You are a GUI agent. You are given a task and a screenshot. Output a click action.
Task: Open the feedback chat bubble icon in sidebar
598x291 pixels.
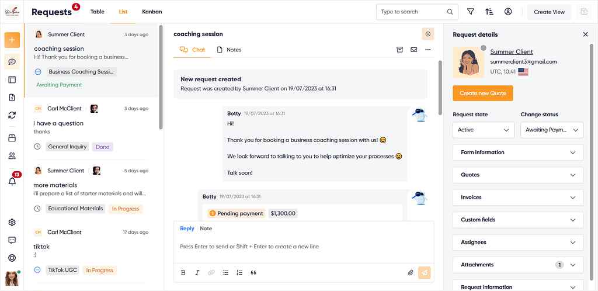12,240
